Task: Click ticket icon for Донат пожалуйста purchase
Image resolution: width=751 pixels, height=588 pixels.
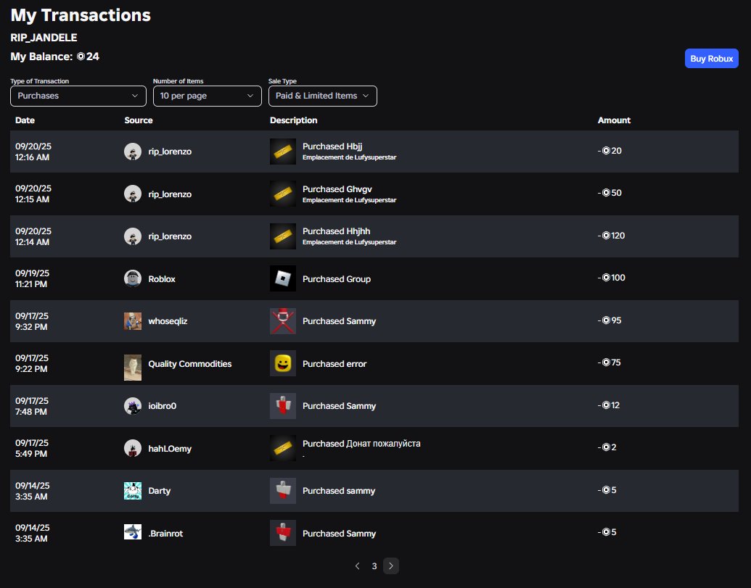Action: 282,448
